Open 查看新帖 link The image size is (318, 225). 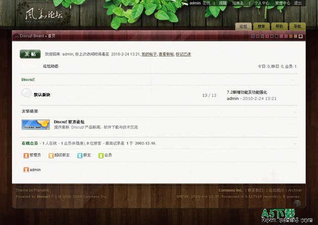pyautogui.click(x=166, y=54)
